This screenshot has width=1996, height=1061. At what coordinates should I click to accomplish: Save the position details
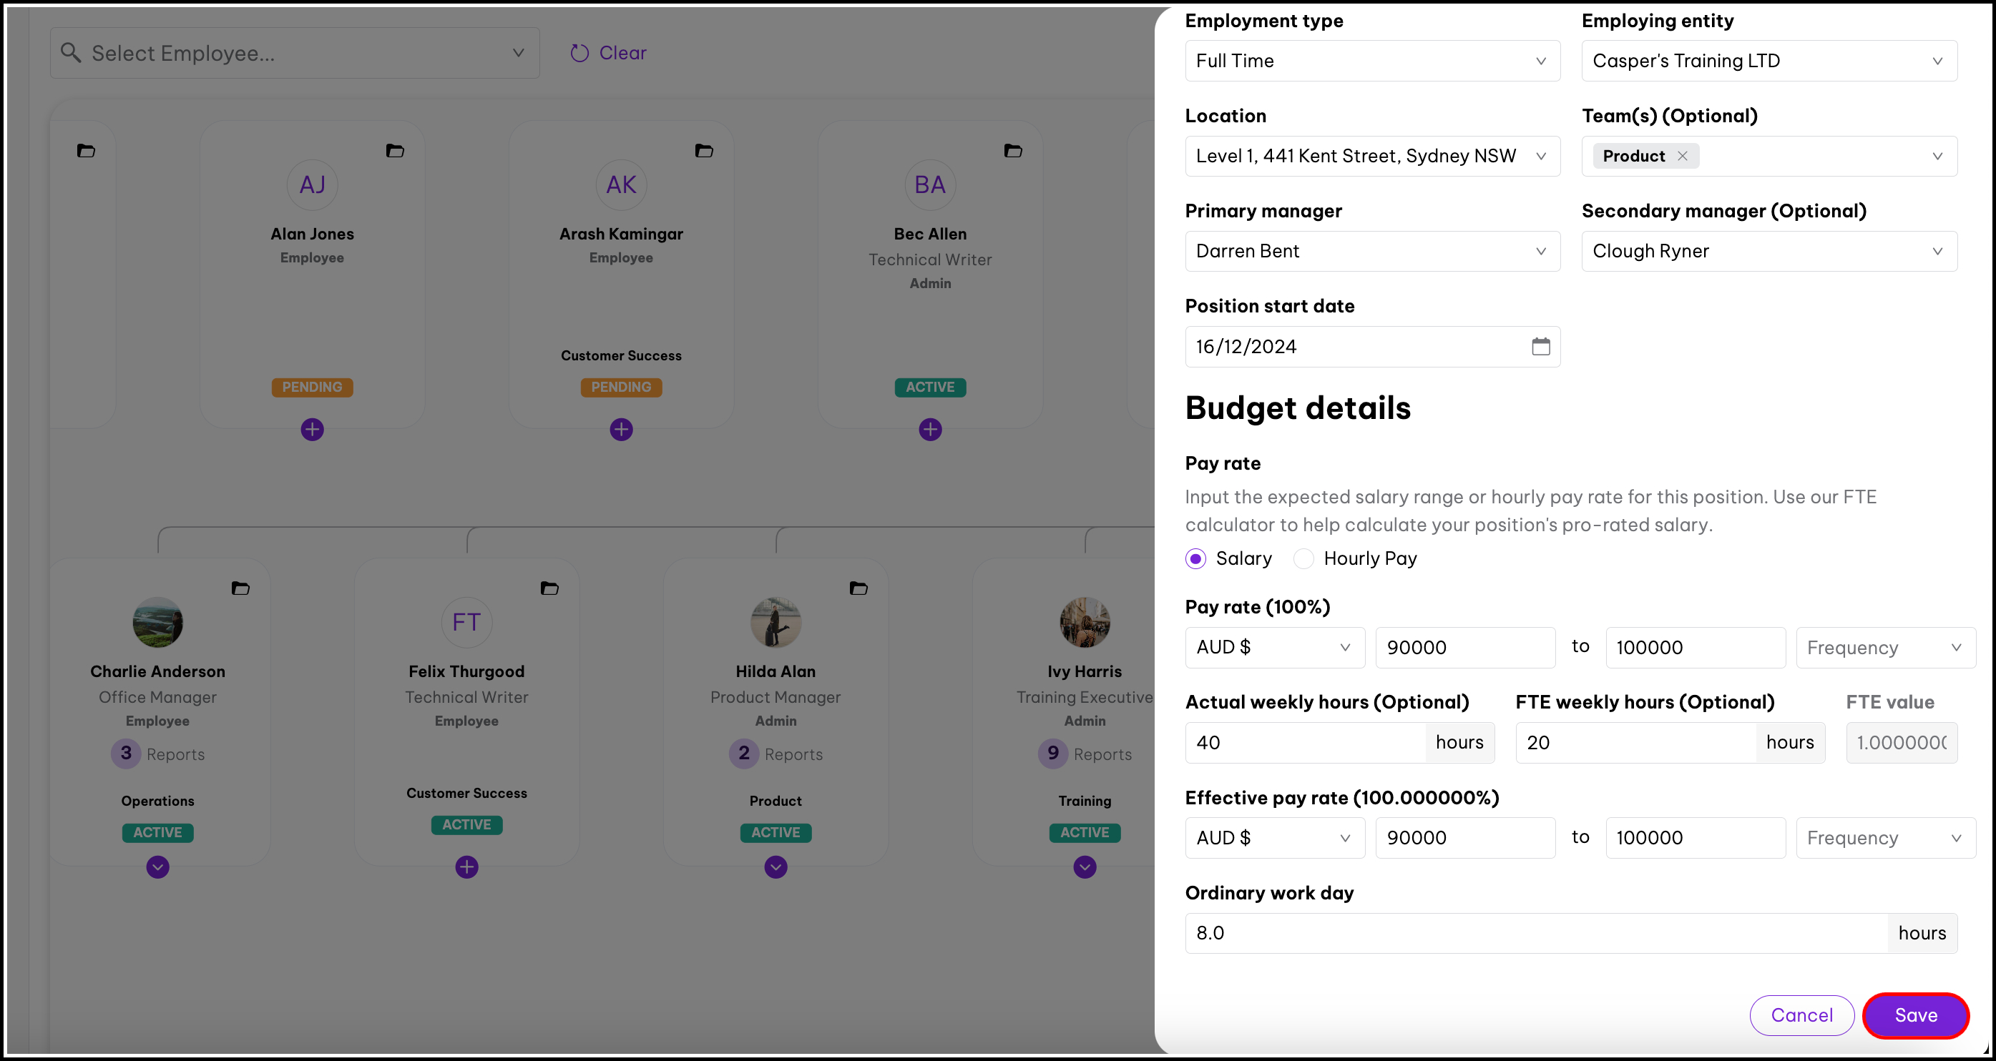click(x=1915, y=1015)
